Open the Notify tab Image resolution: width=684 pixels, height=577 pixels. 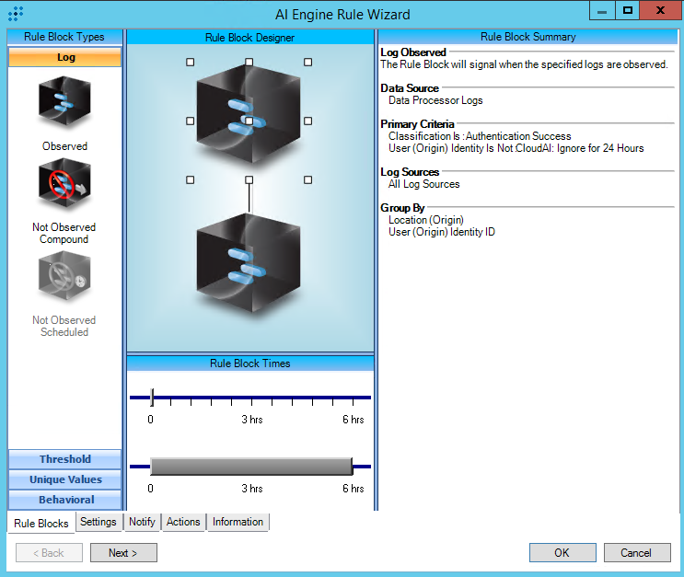142,522
